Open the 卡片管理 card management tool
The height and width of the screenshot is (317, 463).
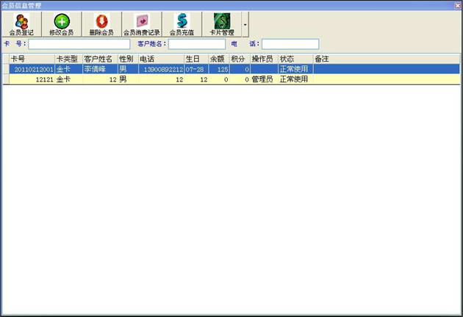coord(222,24)
